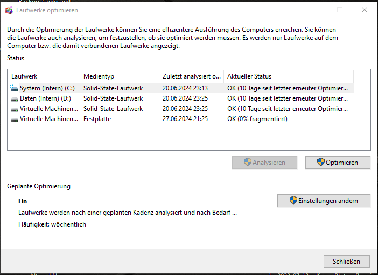Click status text OK (0% fragmentiert)

[x=257, y=119]
